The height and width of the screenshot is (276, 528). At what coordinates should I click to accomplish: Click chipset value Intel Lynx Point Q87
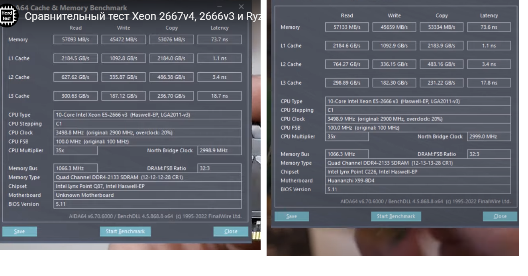pyautogui.click(x=147, y=186)
